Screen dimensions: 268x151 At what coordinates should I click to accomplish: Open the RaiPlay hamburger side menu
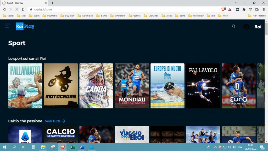7,26
